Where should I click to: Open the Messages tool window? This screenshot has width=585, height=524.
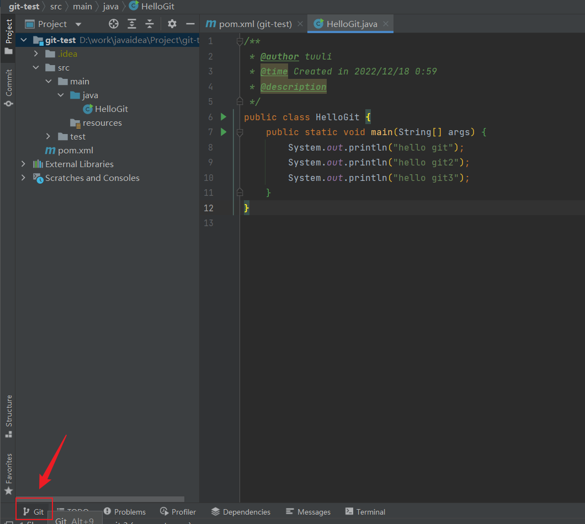308,512
